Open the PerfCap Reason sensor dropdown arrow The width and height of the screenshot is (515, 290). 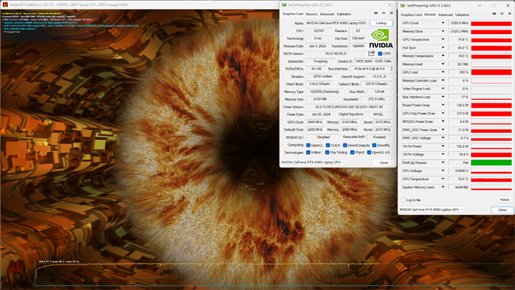pos(443,162)
